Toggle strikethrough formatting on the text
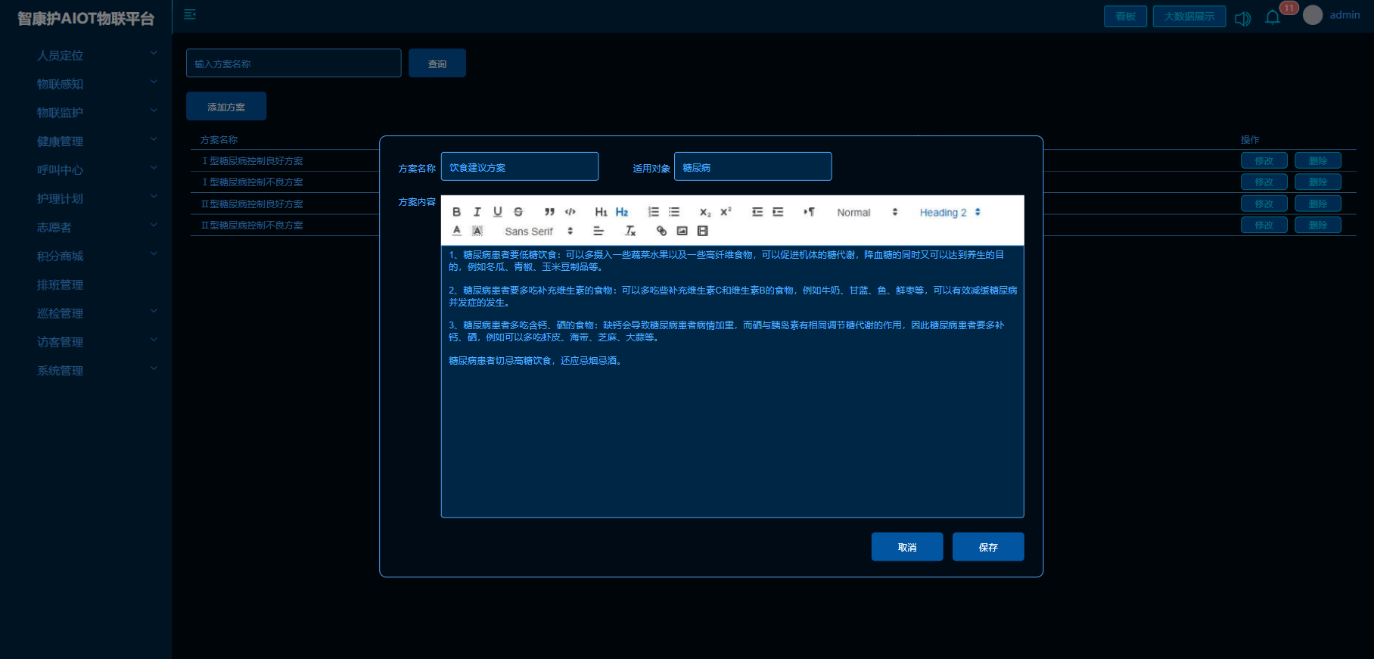The image size is (1374, 659). coord(518,212)
